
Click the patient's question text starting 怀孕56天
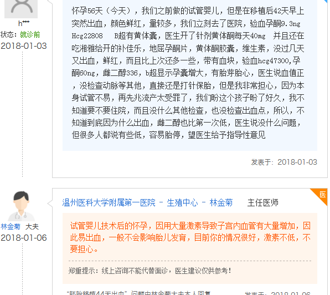pos(188,73)
